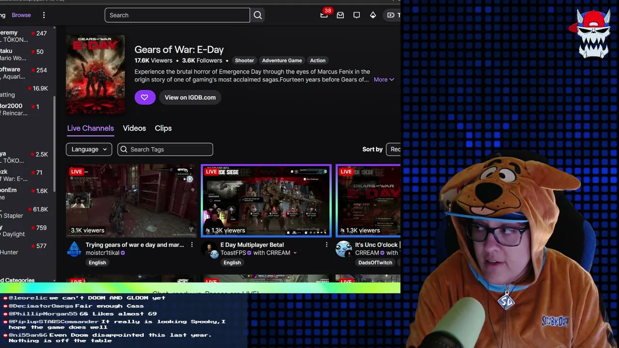Open sidebar channel showing 50 viewers
619x348 pixels.
(24, 54)
